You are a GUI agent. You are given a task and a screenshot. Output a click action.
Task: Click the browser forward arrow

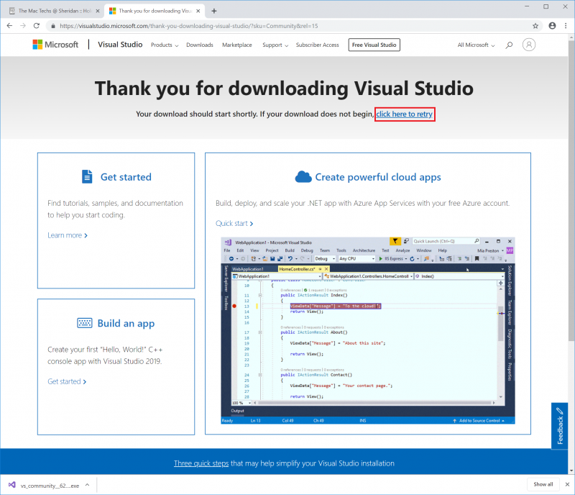(x=23, y=26)
